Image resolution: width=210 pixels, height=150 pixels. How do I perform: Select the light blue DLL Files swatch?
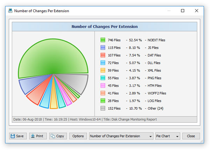(103, 63)
